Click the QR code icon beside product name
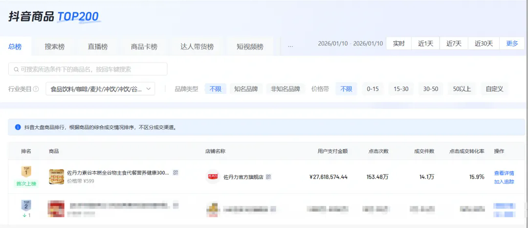528x228 pixels. point(176,173)
